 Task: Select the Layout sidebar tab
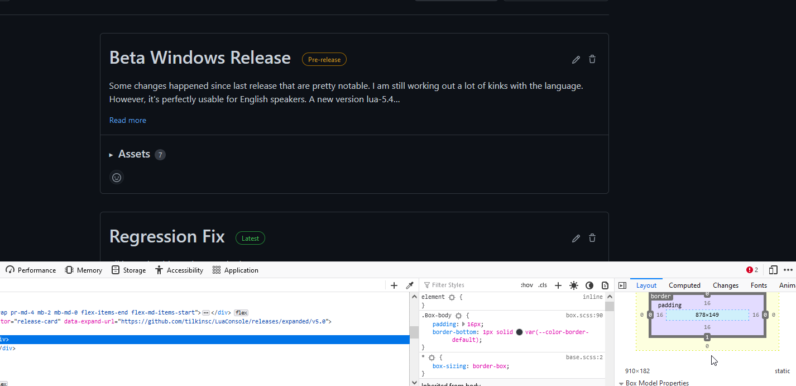(x=646, y=285)
